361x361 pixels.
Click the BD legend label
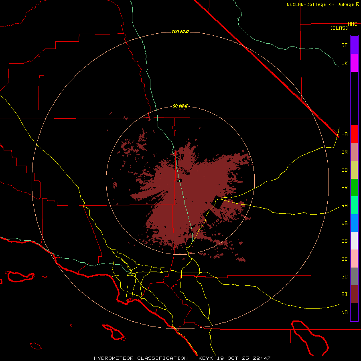[344, 170]
